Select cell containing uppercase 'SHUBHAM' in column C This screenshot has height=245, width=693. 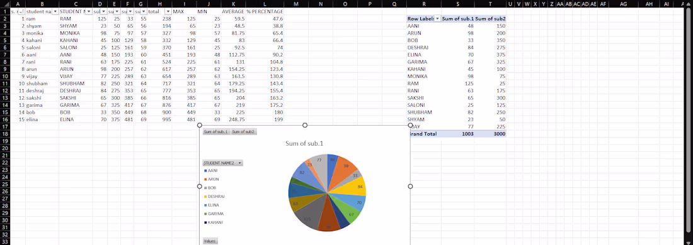76,84
